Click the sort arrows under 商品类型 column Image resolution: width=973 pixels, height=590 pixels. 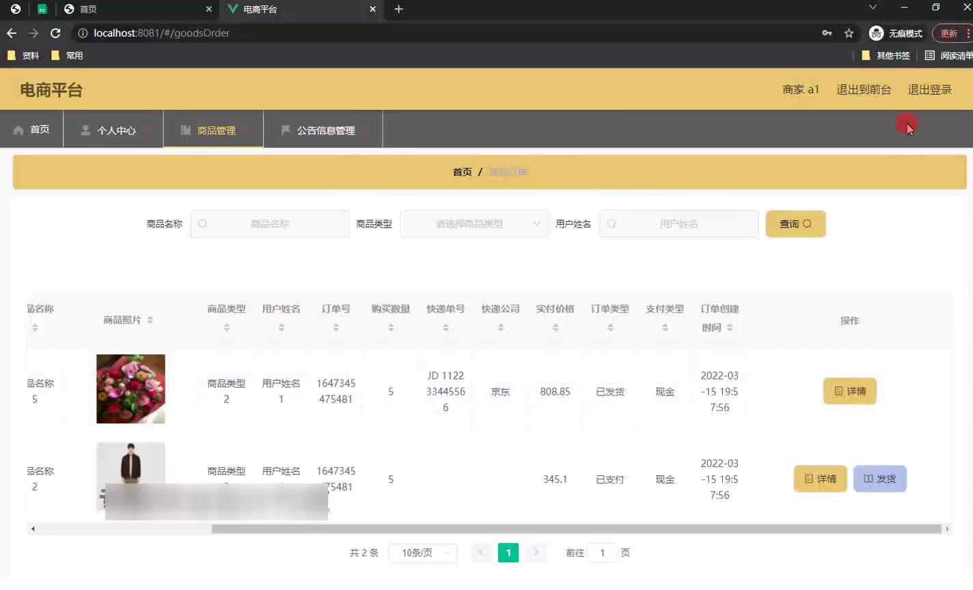(227, 328)
